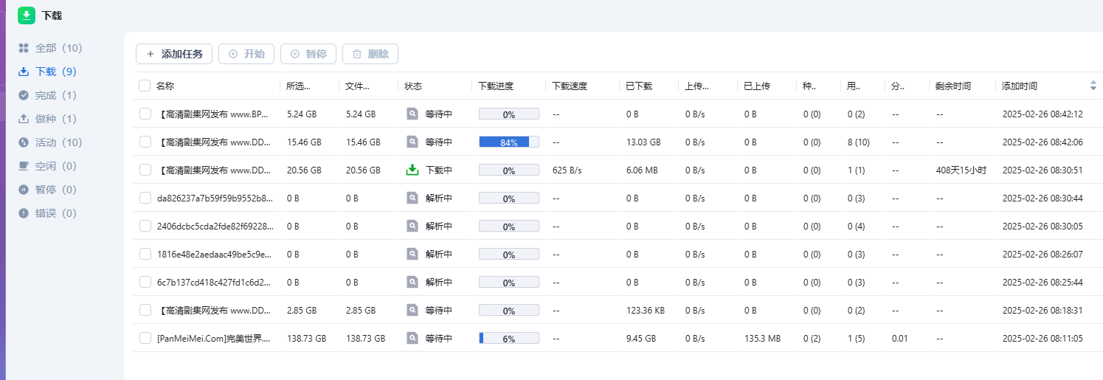This screenshot has width=1103, height=380.
Task: Click the 开始 button
Action: pos(246,54)
